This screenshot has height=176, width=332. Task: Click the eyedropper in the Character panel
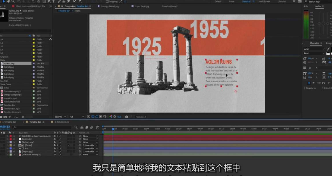pos(328,49)
